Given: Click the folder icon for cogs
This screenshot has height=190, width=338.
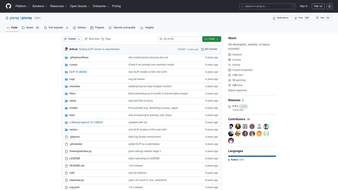Looking at the screenshot, I should click(67, 79).
